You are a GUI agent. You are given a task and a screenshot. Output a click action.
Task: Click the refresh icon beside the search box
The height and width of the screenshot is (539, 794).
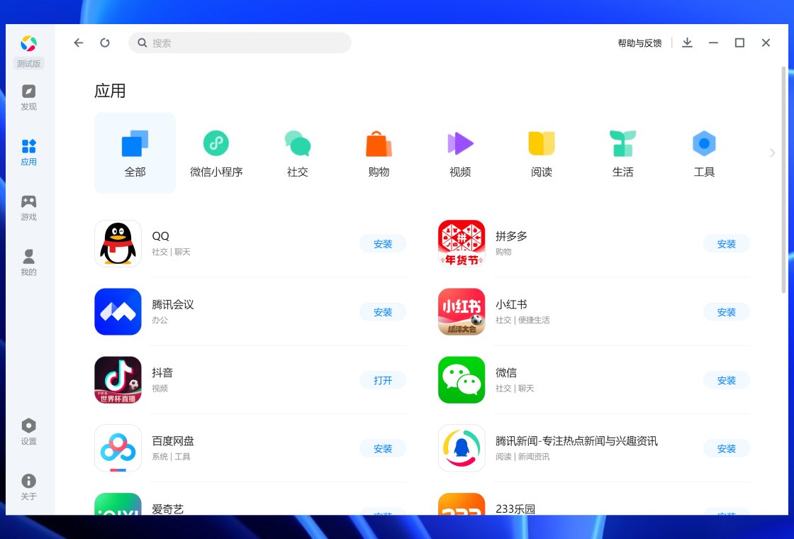tap(105, 43)
